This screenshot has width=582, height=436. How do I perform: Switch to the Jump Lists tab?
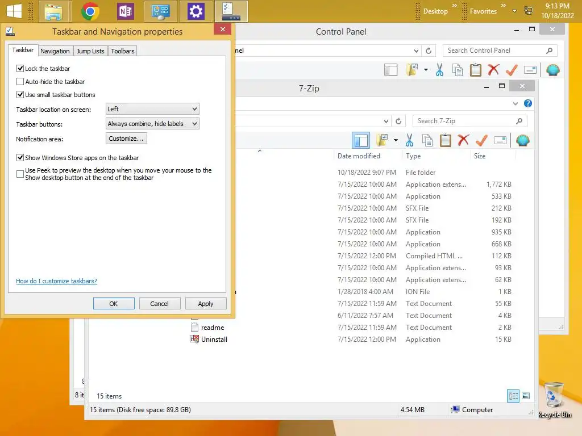coord(90,51)
